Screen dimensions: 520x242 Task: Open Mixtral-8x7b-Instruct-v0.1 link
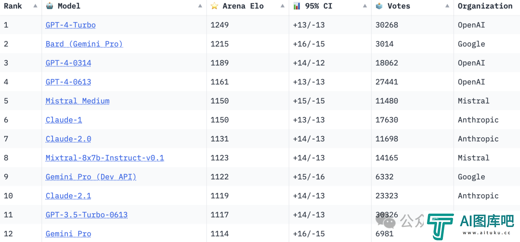tap(105, 158)
